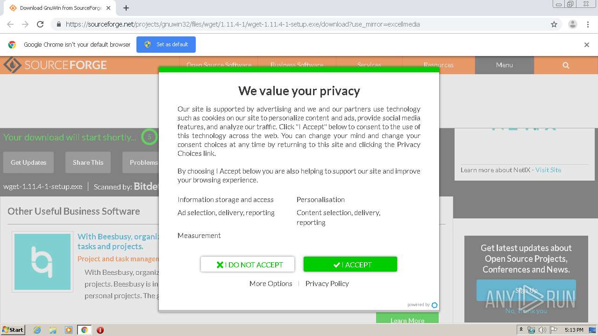
Task: Open the taskbar volume speaker icon
Action: [x=542, y=330]
